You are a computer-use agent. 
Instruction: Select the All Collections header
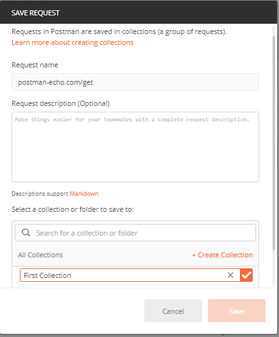tap(40, 255)
